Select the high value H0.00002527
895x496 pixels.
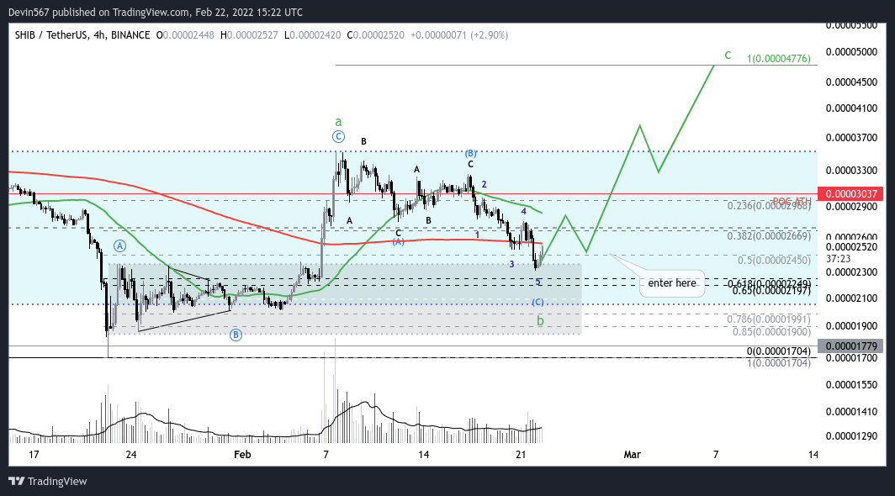click(x=249, y=34)
